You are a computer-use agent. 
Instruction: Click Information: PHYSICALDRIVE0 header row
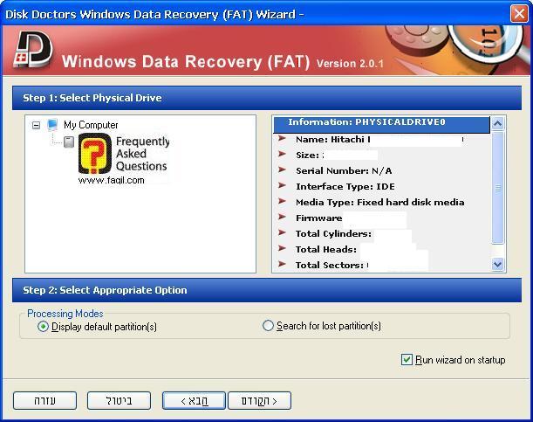click(382, 124)
